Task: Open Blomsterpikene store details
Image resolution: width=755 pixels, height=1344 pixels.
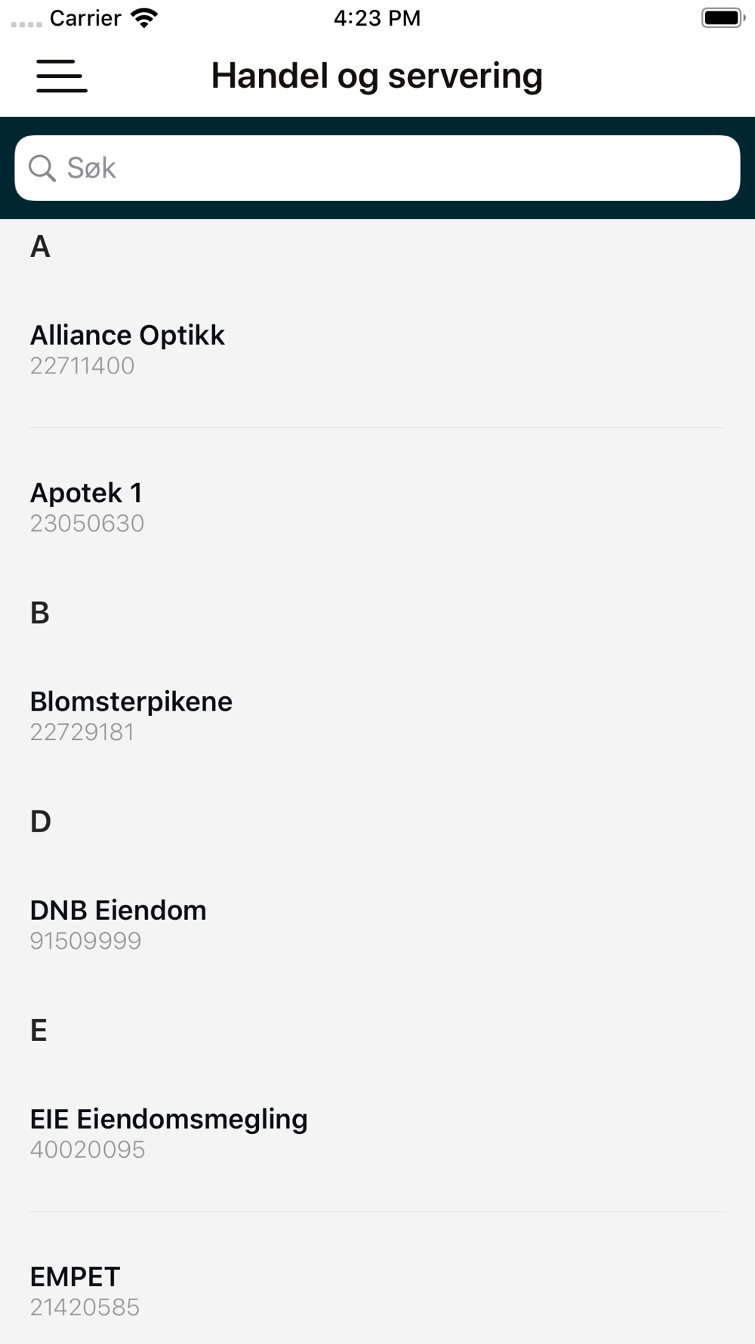Action: [131, 701]
